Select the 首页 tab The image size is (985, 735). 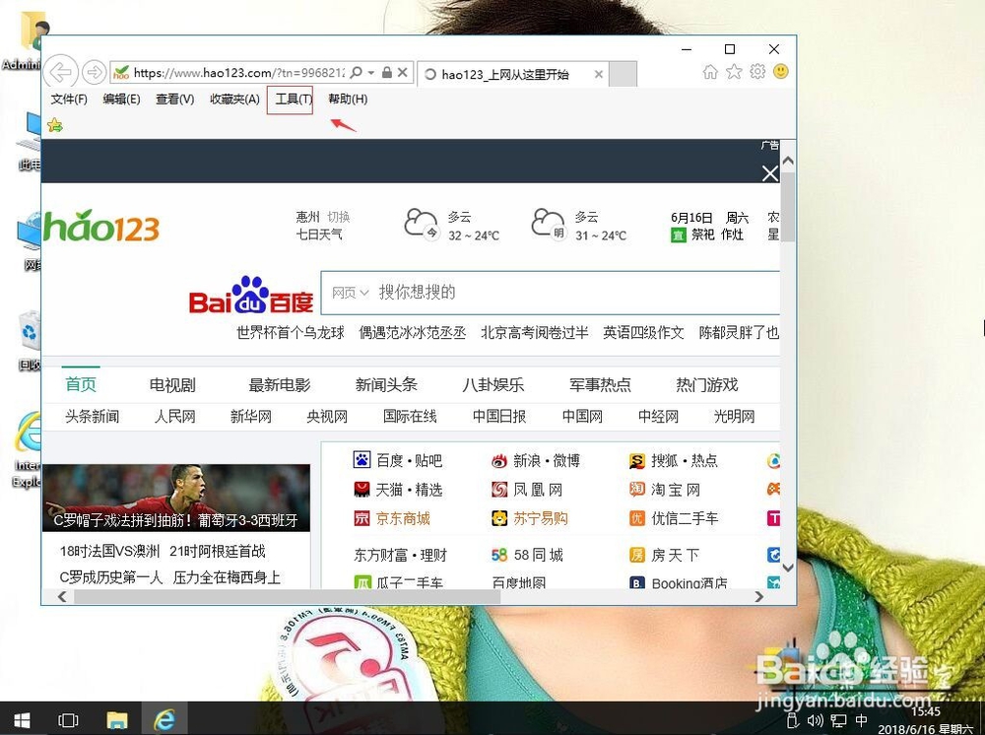(x=81, y=384)
